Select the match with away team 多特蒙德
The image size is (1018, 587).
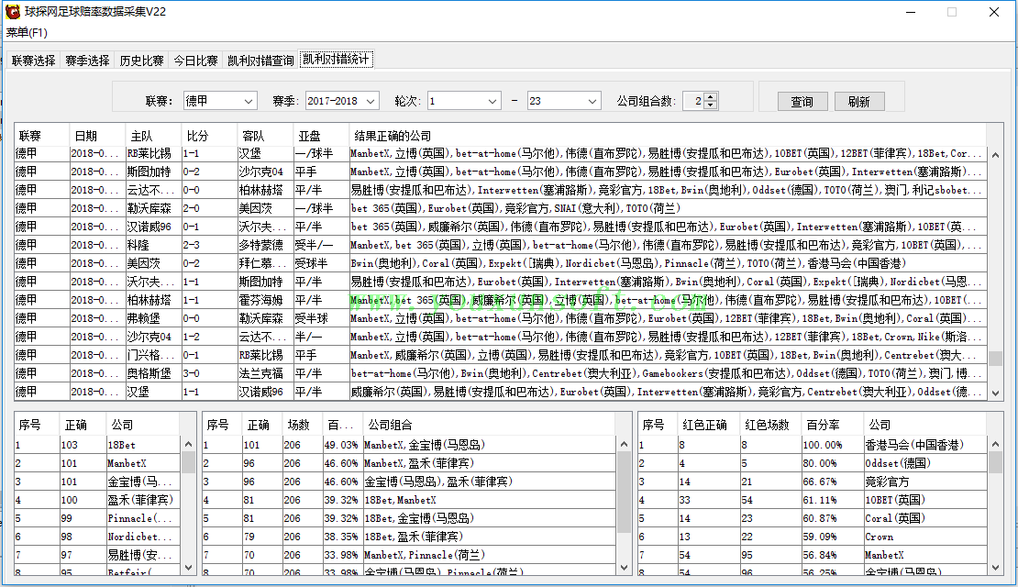pyautogui.click(x=501, y=245)
